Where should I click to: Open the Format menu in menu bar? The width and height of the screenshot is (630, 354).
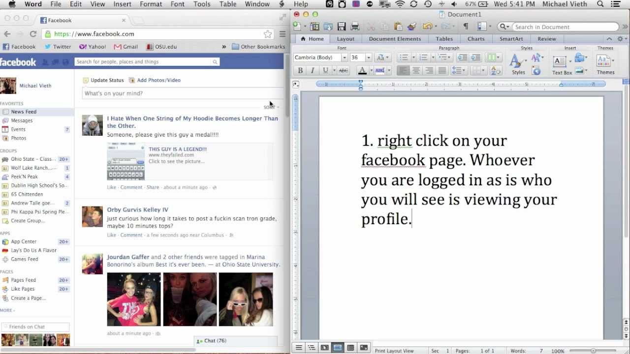click(x=151, y=4)
